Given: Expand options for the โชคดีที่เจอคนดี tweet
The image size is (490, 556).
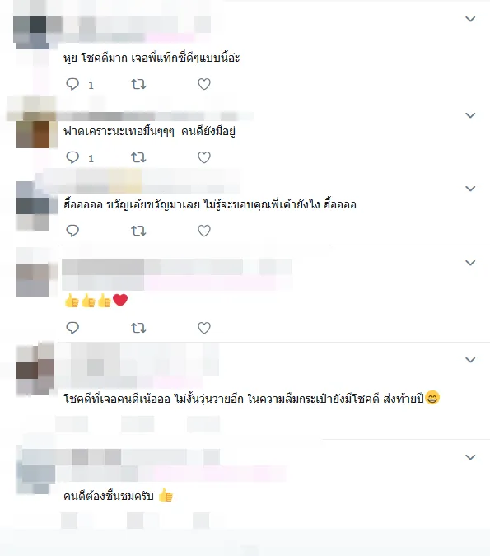Looking at the screenshot, I should click(470, 360).
